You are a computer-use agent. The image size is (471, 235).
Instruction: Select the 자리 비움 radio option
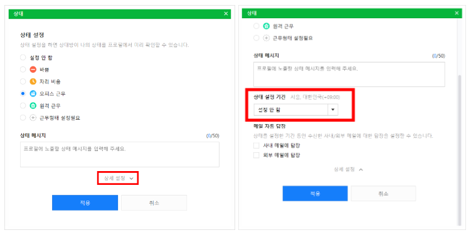coord(23,81)
